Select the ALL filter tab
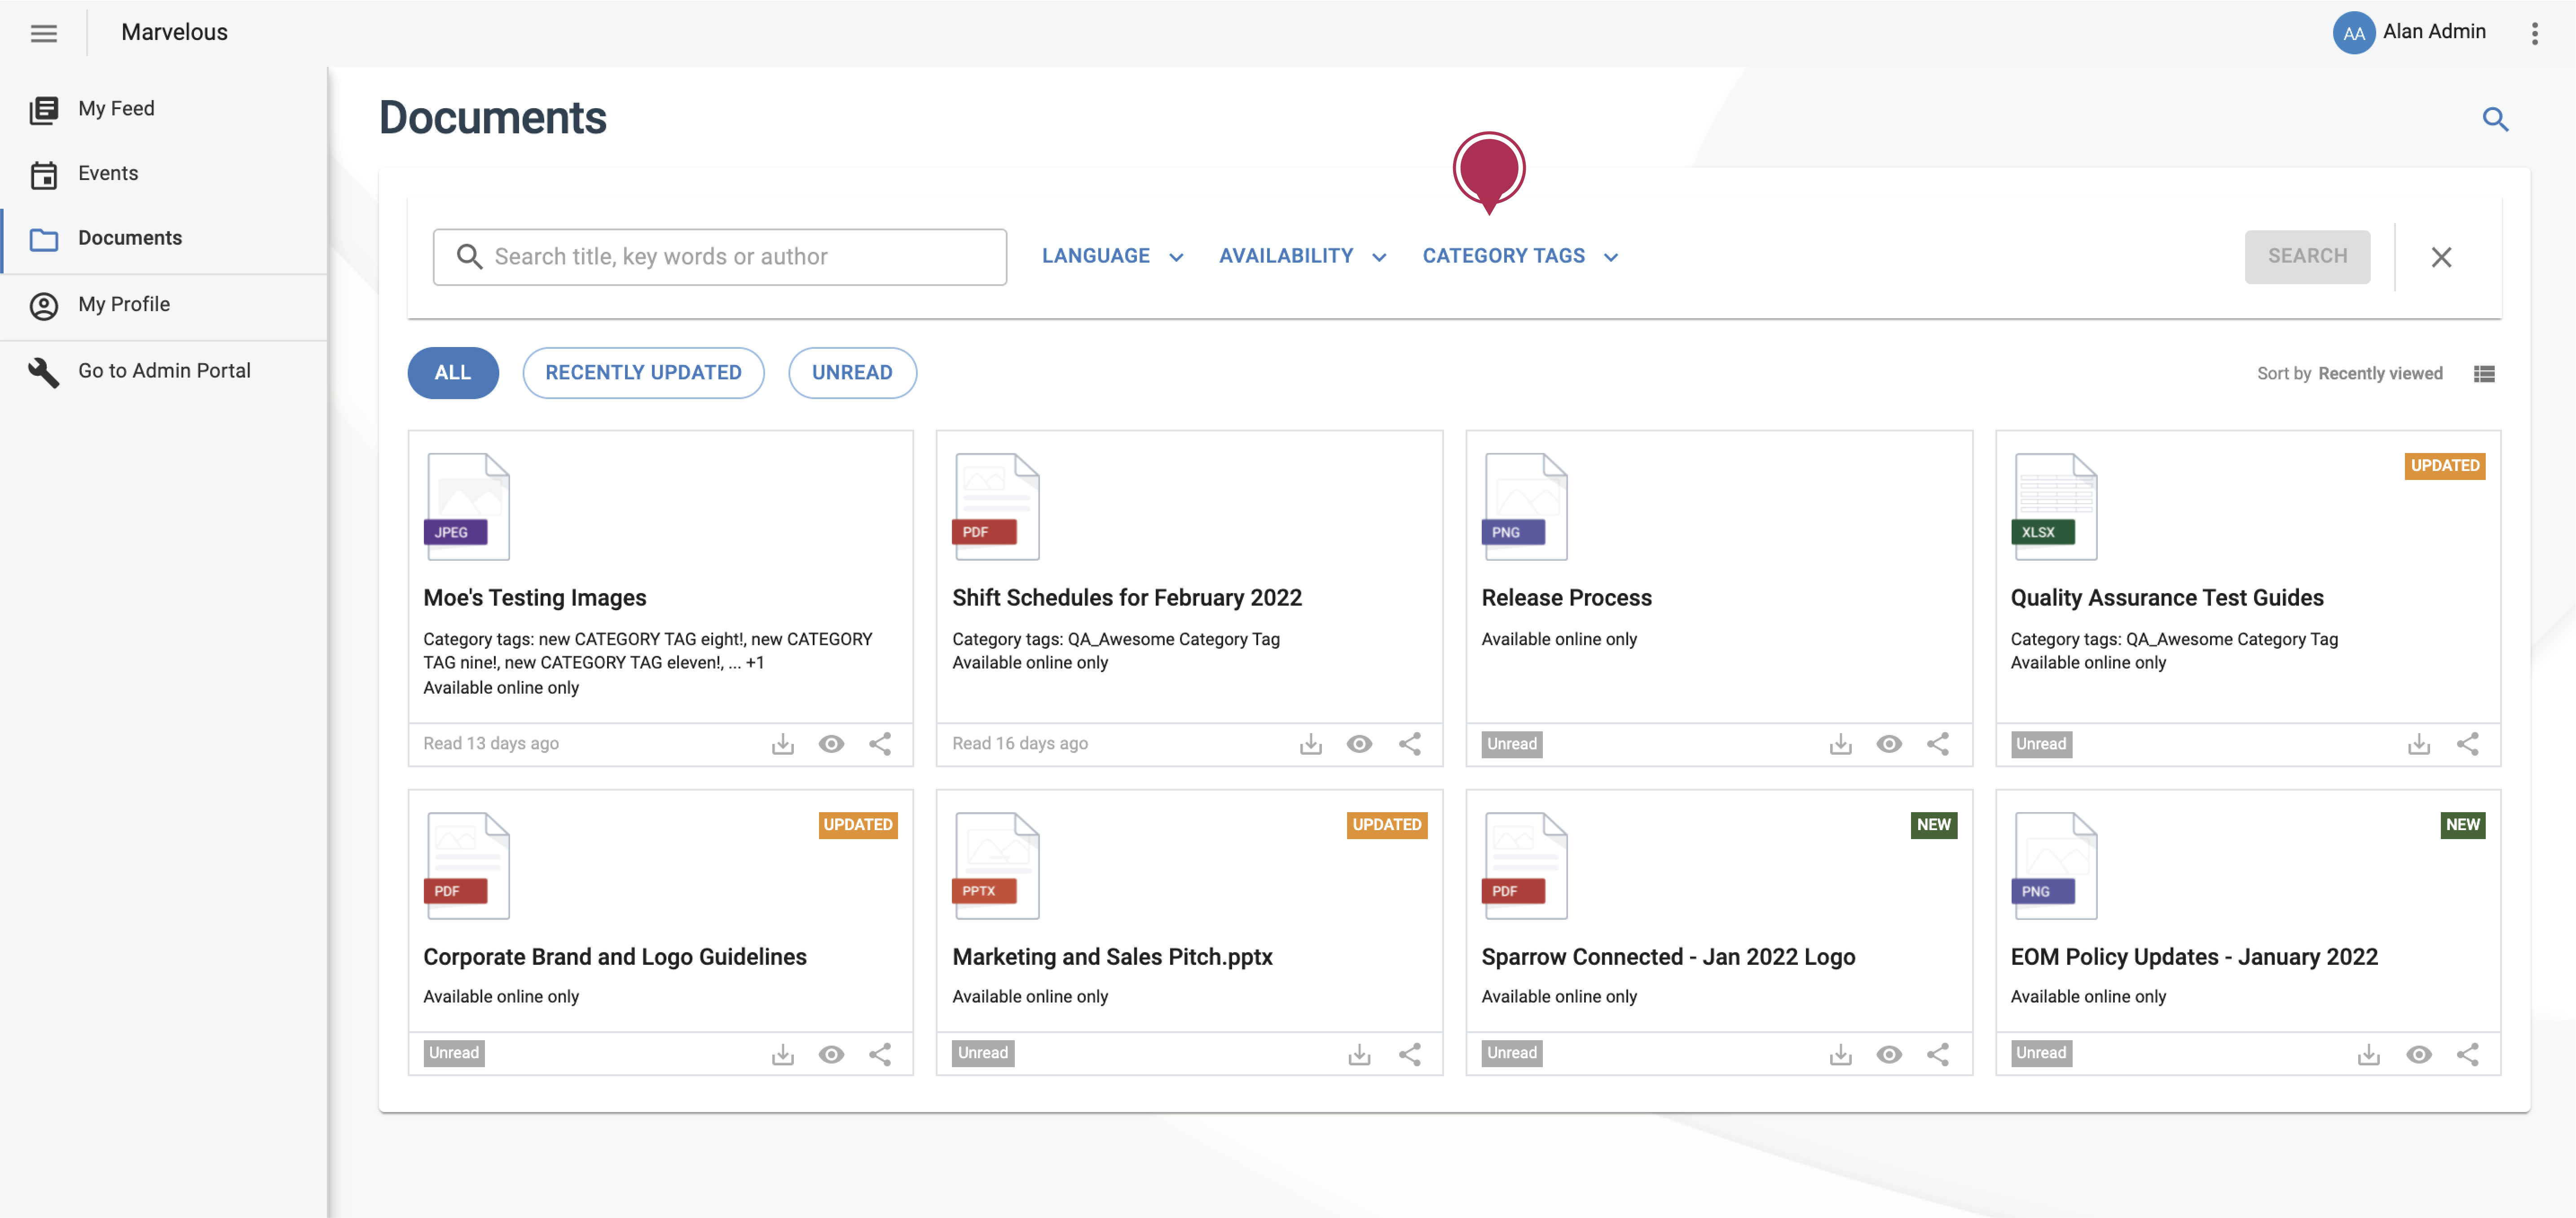Image resolution: width=2576 pixels, height=1218 pixels. tap(453, 373)
